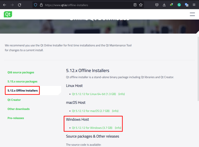Click the site security padlock icon
The width and height of the screenshot is (199, 147).
coord(41,5)
